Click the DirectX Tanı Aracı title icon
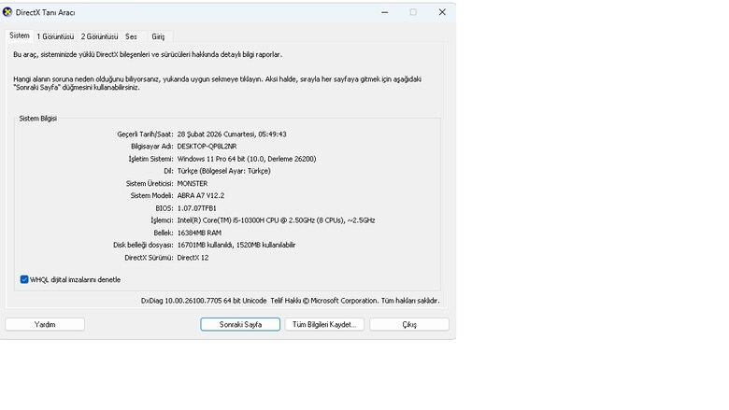 coord(7,12)
